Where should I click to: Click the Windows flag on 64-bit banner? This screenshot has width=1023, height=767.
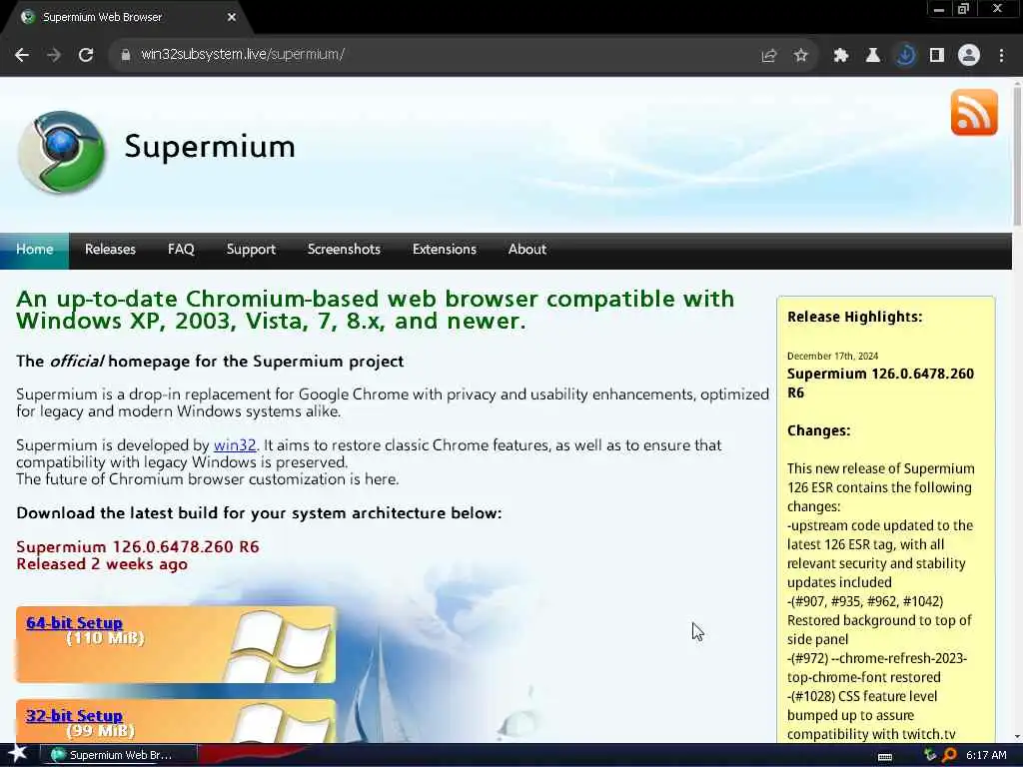[x=281, y=646]
